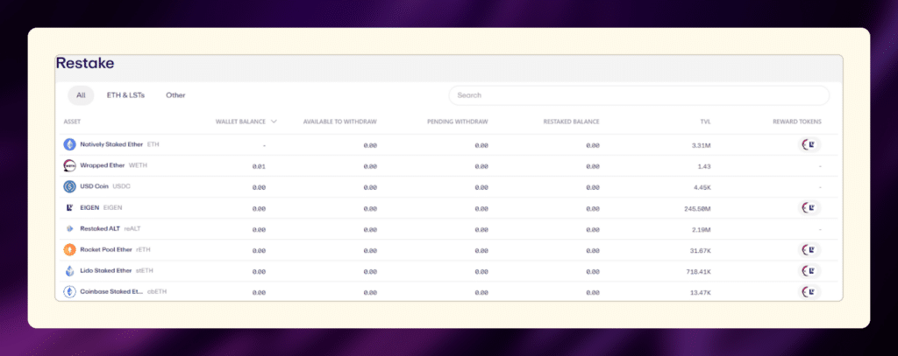Screen dimensions: 898x356
Task: Click the Coinbase Staked Ether icon
Action: click(x=69, y=292)
